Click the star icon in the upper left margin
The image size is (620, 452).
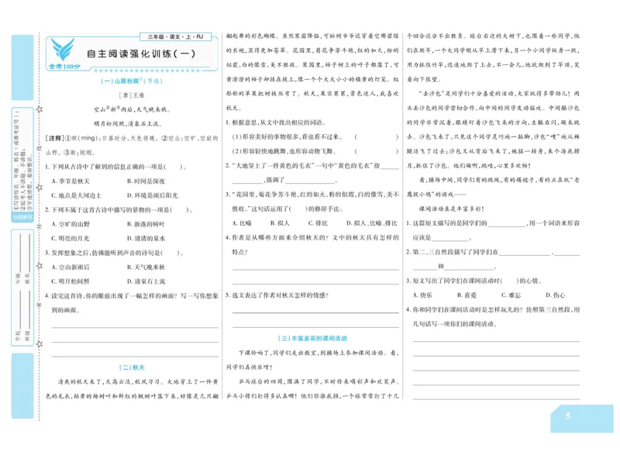coord(40,110)
